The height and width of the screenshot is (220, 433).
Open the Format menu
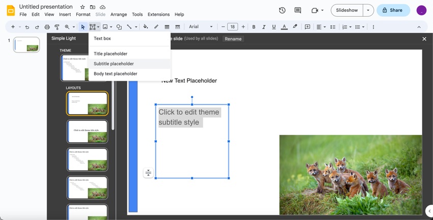tap(83, 14)
